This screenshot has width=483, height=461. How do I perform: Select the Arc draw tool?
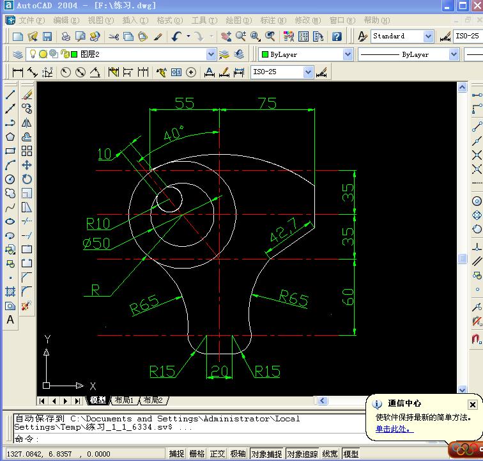pyautogui.click(x=10, y=165)
